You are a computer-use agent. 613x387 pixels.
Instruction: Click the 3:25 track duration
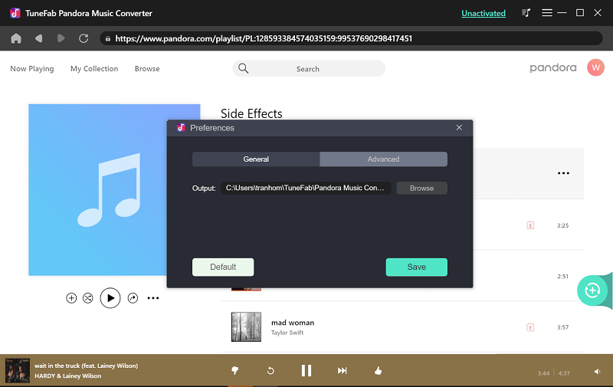tap(562, 225)
